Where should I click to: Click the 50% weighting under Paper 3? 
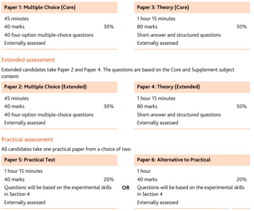point(241,27)
